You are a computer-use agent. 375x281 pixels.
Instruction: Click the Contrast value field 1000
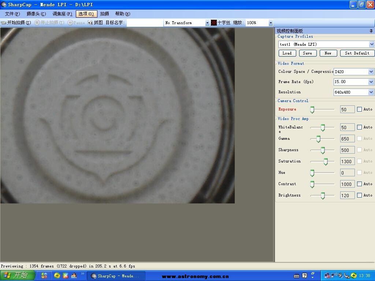click(347, 184)
